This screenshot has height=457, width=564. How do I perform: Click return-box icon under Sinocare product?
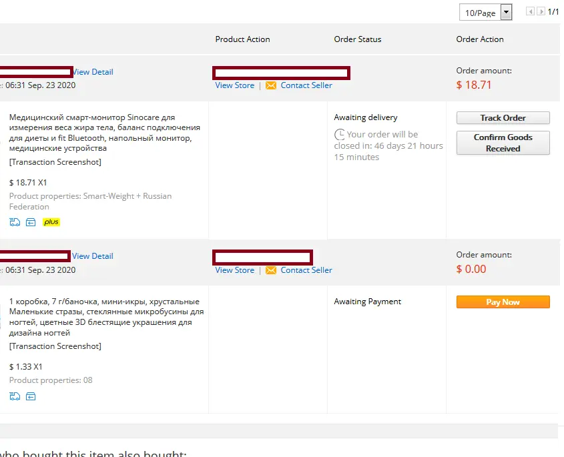pyautogui.click(x=31, y=222)
